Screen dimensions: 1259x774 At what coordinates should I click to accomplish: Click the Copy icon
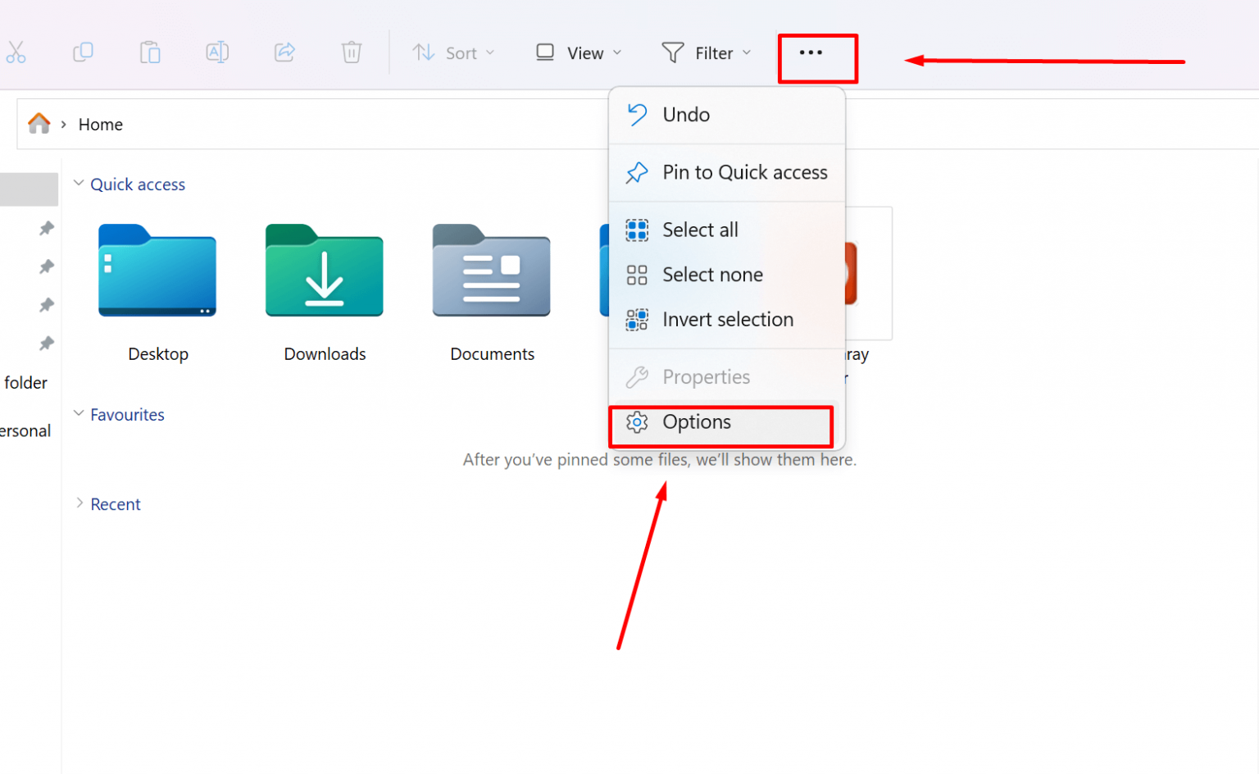tap(83, 52)
